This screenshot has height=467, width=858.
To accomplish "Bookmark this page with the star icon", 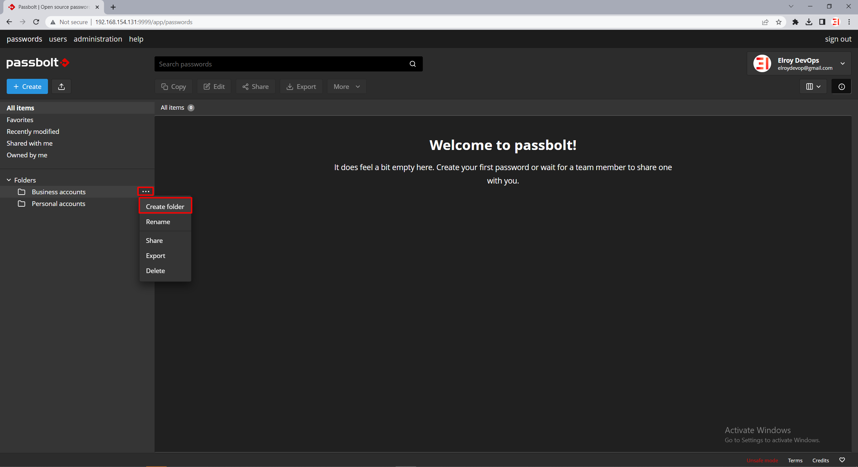I will (x=779, y=22).
